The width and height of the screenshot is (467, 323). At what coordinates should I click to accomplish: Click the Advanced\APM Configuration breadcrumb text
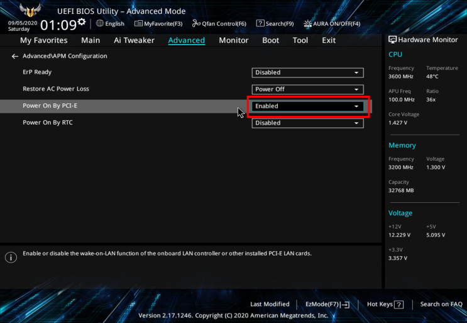[65, 56]
